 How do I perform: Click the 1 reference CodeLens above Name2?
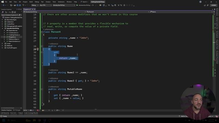coord(53,70)
